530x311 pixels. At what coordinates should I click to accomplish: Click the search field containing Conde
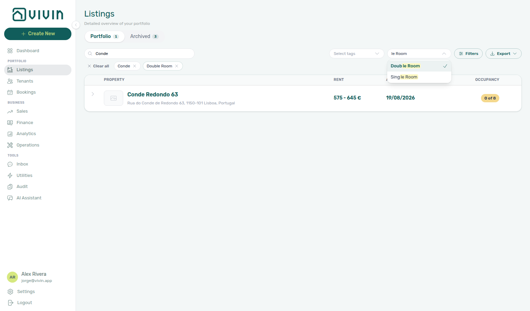coord(139,54)
